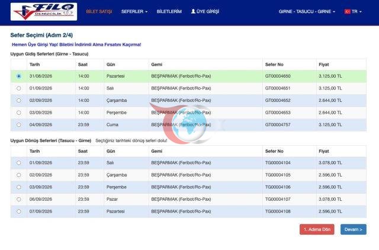Click voyage number TG00004108
379x250 pixels.
tap(278, 211)
